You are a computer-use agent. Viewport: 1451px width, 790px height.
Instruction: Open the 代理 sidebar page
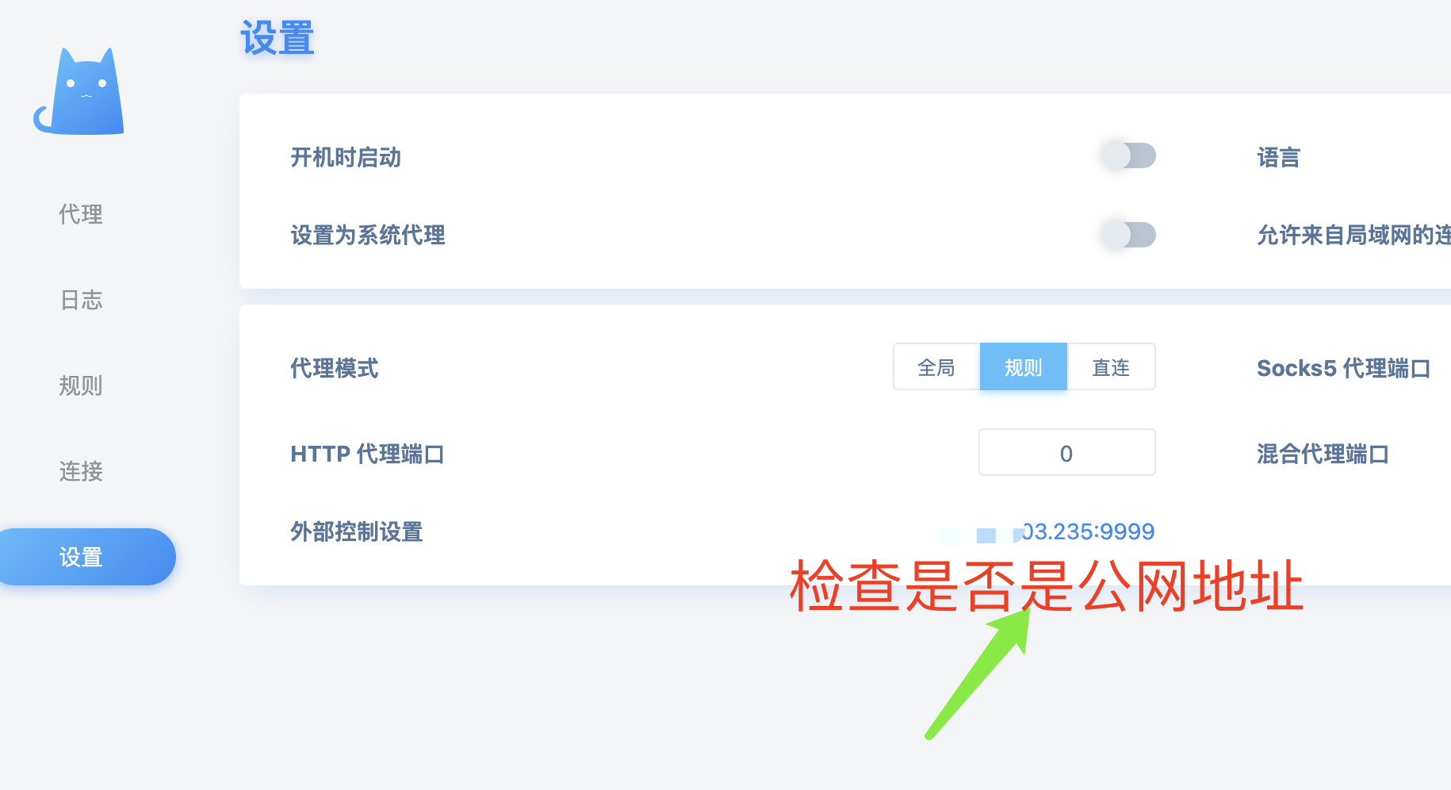(x=81, y=214)
